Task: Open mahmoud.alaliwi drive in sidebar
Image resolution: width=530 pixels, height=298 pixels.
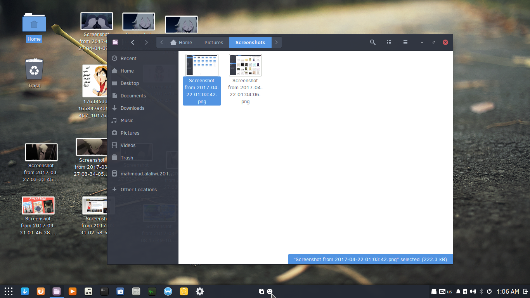Action: click(143, 173)
